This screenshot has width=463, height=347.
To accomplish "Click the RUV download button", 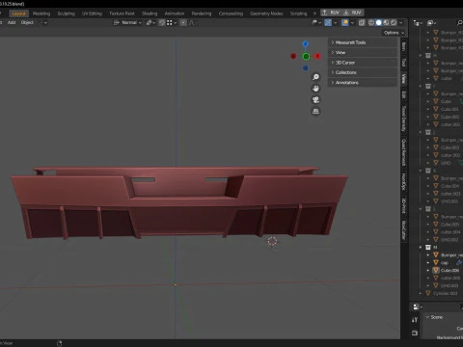I will point(353,13).
